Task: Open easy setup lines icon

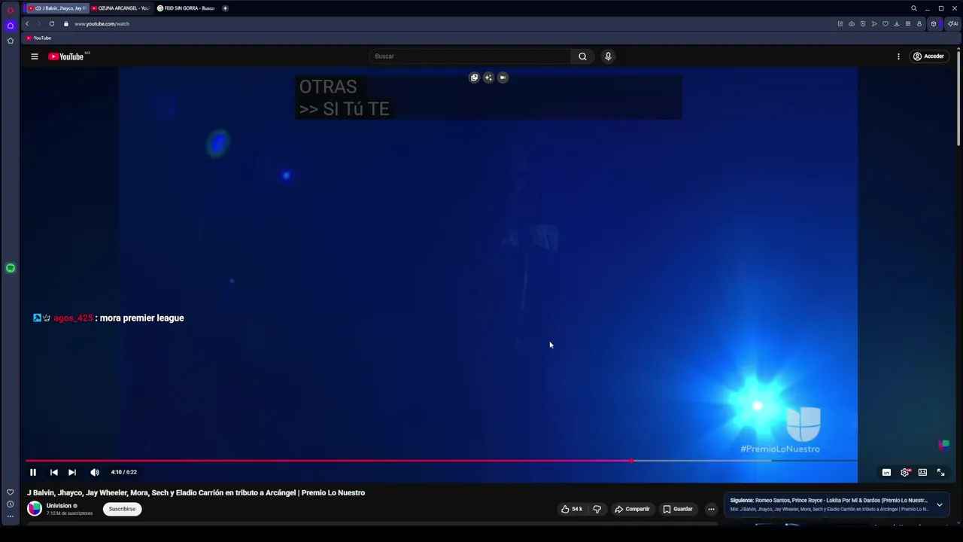Action: [908, 23]
